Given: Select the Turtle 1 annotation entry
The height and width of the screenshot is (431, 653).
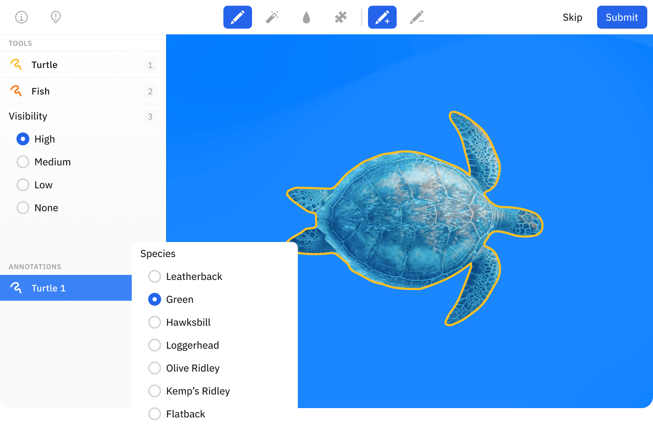Looking at the screenshot, I should click(x=48, y=288).
